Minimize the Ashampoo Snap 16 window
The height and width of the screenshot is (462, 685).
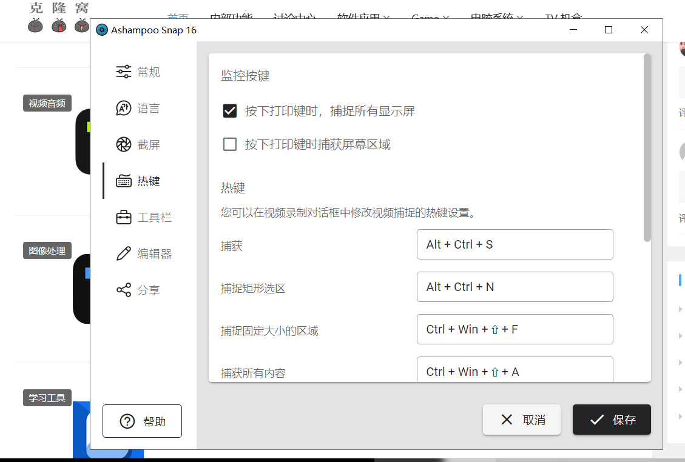coord(573,30)
